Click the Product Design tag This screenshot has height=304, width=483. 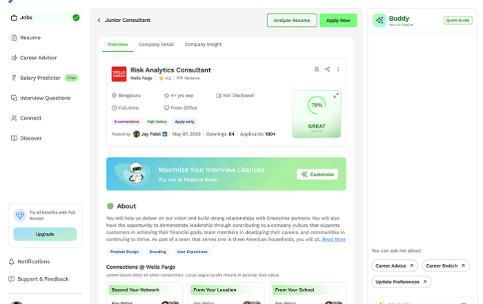coord(124,252)
